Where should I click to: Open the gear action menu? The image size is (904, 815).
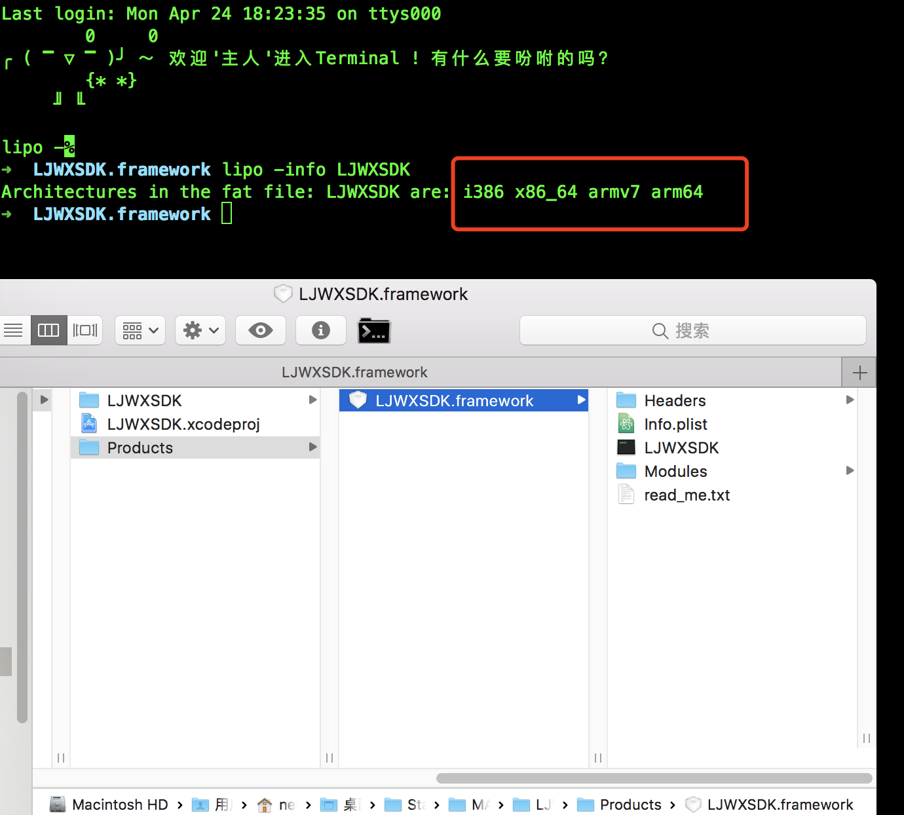click(x=200, y=330)
